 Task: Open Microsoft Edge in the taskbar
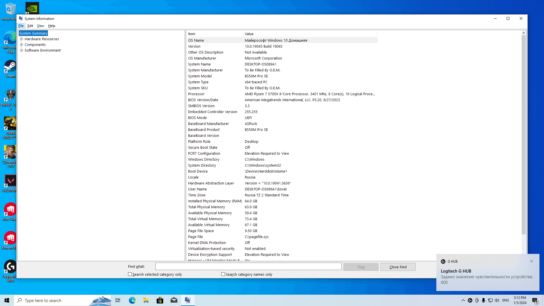(x=132, y=300)
